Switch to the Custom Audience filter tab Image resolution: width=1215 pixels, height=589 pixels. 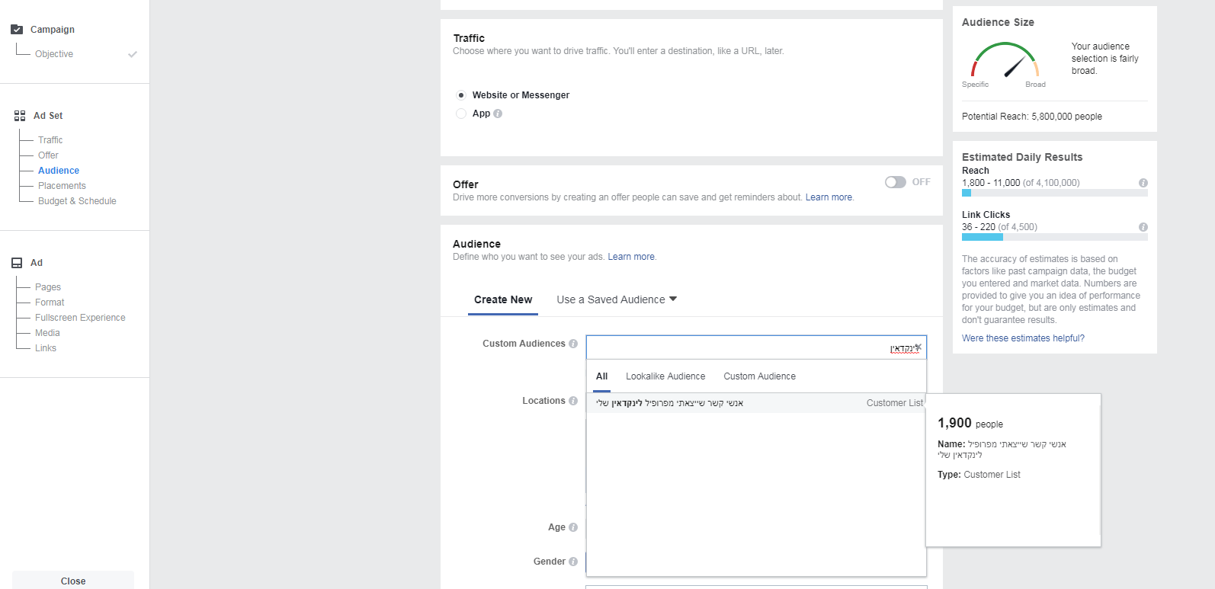(x=759, y=376)
